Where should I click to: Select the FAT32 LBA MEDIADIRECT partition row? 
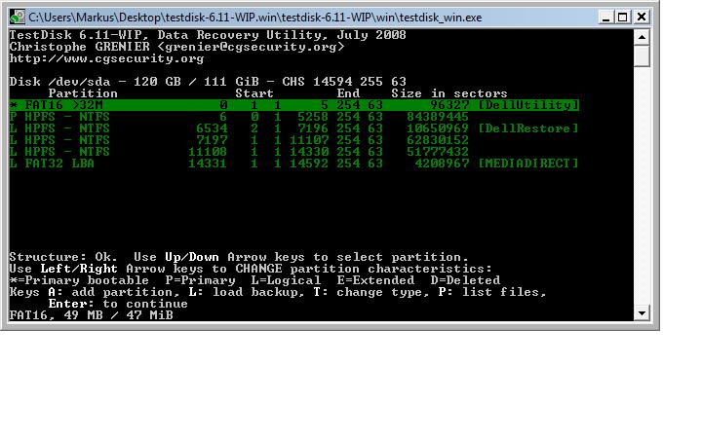pos(293,164)
